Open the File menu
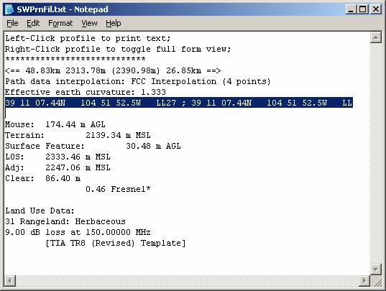386x291 pixels. click(12, 24)
